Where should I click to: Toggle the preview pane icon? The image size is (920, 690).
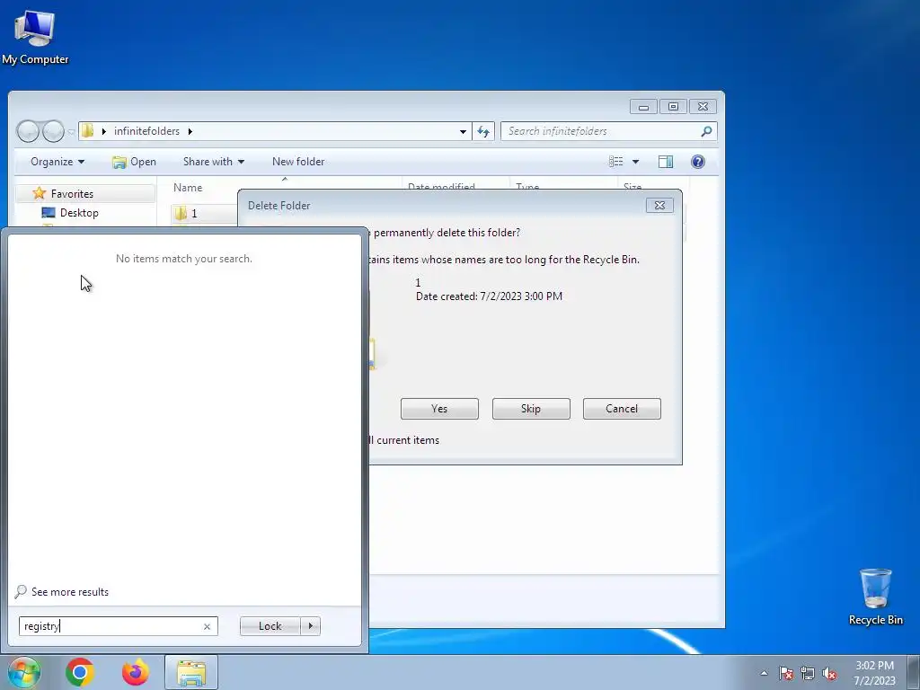[x=666, y=162]
